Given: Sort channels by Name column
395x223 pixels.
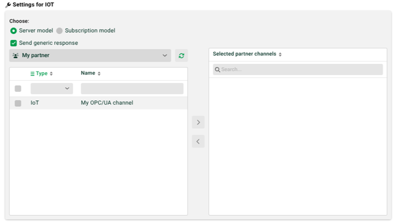Looking at the screenshot, I should tap(99, 73).
